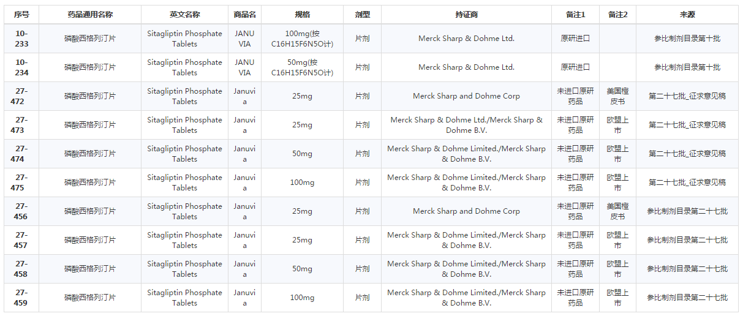
Task: Click the 规格 column header
Action: 302,15
